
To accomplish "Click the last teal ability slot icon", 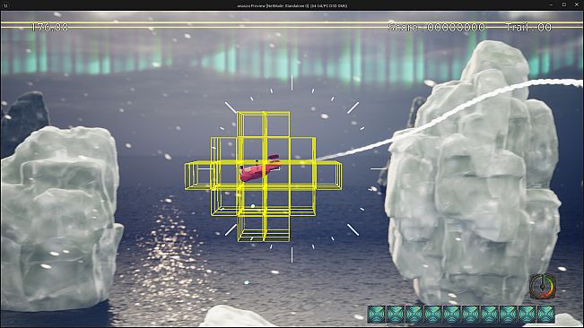I will point(546,315).
